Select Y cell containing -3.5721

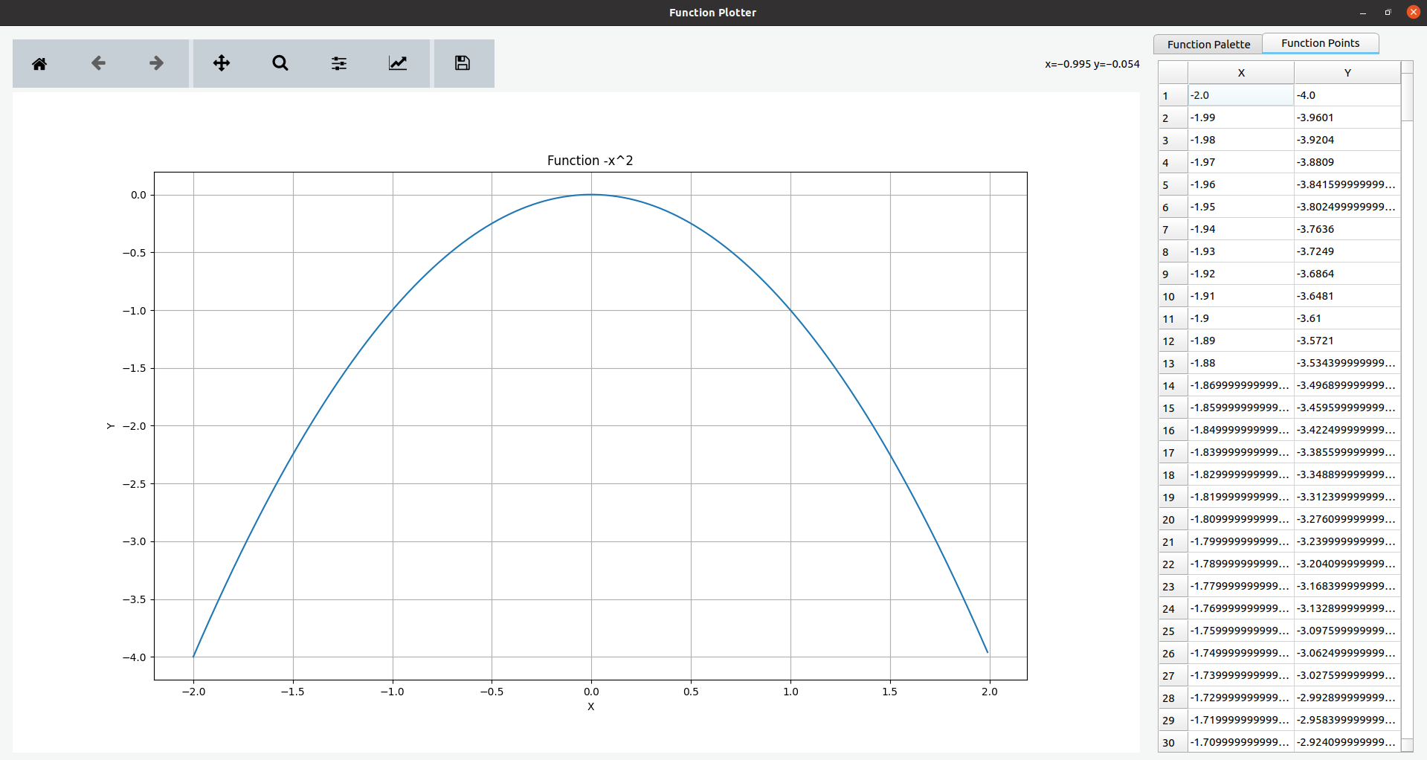point(1347,341)
